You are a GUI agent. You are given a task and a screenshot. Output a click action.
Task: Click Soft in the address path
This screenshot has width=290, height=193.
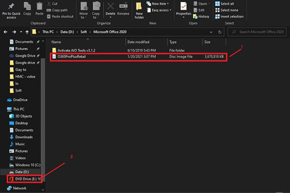coord(83,32)
